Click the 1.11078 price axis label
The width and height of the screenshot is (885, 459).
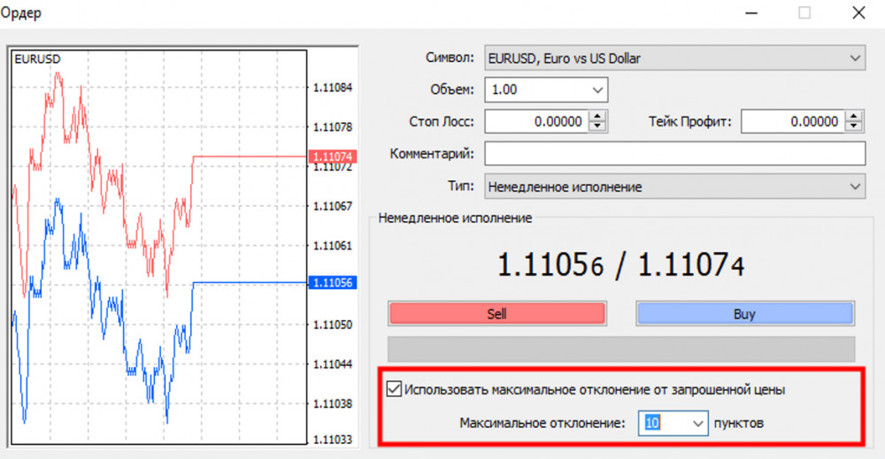click(x=333, y=126)
